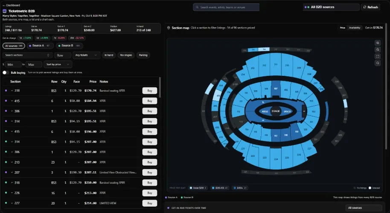Toggle the No singles filter chip
This screenshot has width=390, height=213.
click(x=126, y=55)
